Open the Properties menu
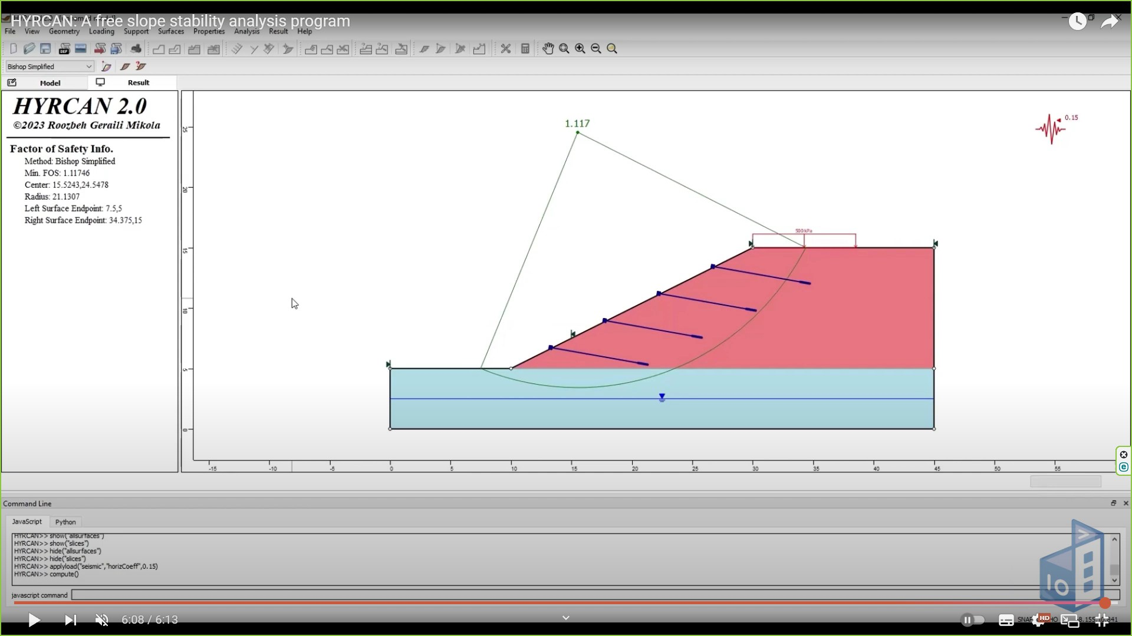Image resolution: width=1132 pixels, height=636 pixels. coord(209,32)
